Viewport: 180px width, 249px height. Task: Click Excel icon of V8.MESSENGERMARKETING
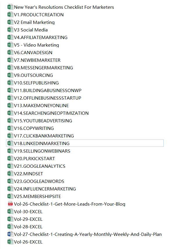click(10, 68)
